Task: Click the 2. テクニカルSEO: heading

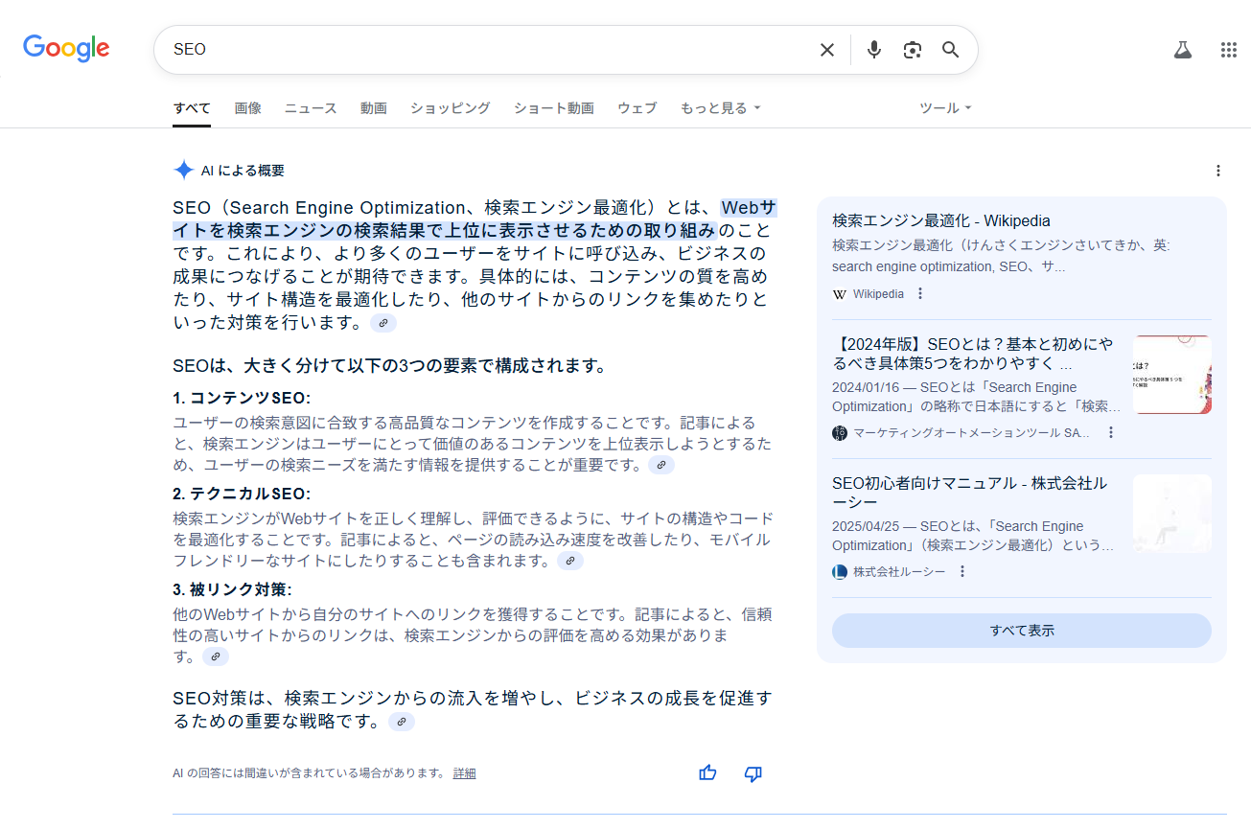Action: pyautogui.click(x=242, y=494)
